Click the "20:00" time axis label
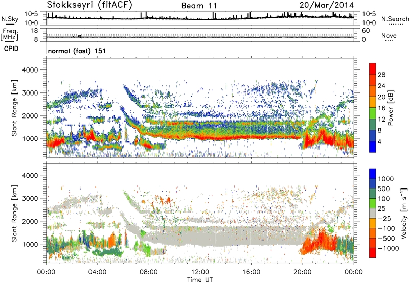This screenshot has width=409, height=283. (302, 272)
